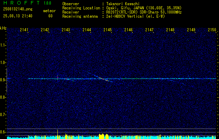The width and height of the screenshot is (219, 139).
Task: Click the 2142 time axis label
Action: (45, 30)
